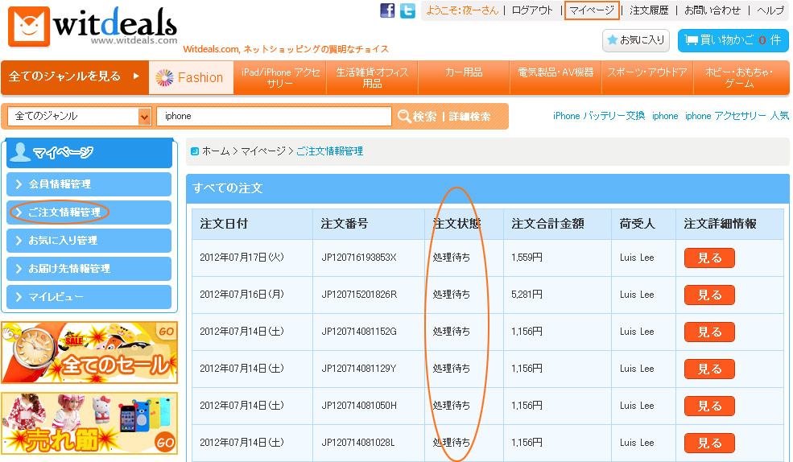
Task: Open お気に入り管理 sidebar item
Action: (x=89, y=240)
